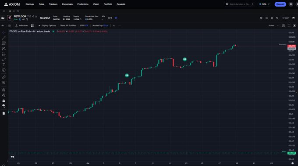This screenshot has height=166, width=298.
Task: Navigate to the Portfolio tab
Action: [108, 4]
